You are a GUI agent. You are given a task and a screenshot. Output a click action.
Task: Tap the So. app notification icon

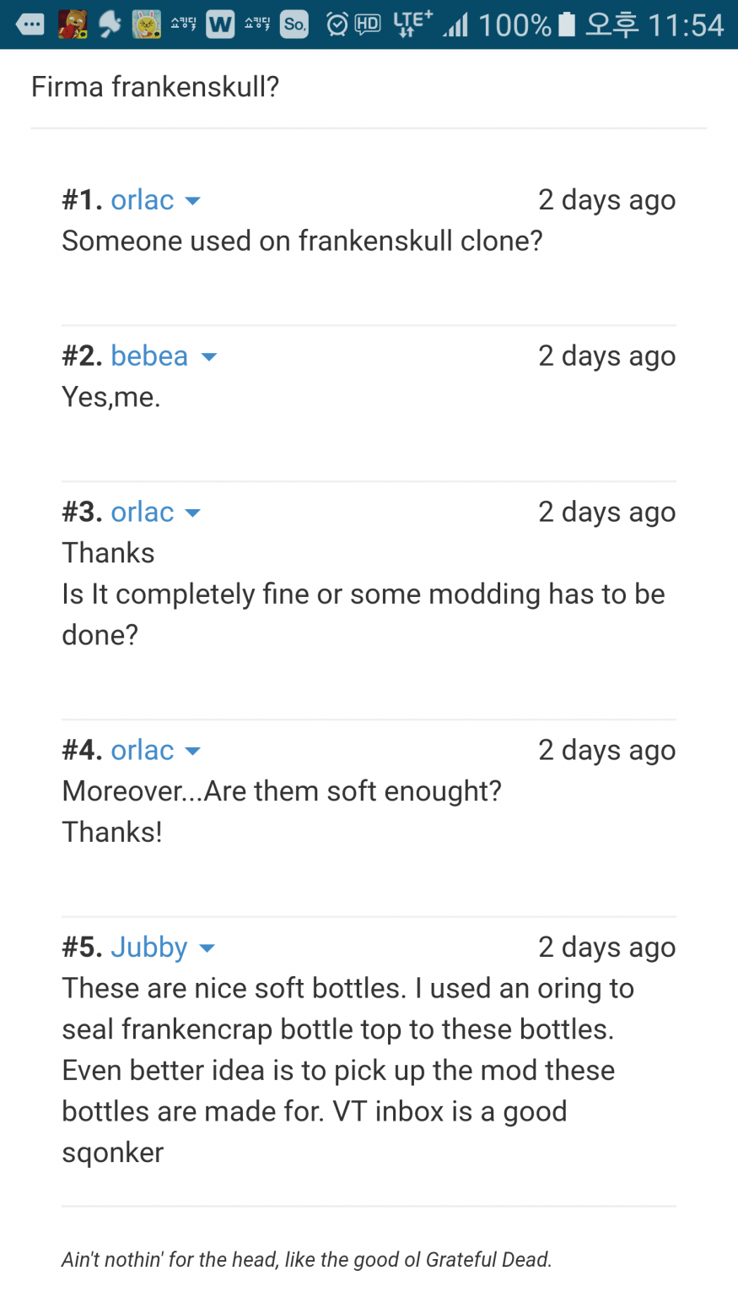(294, 24)
